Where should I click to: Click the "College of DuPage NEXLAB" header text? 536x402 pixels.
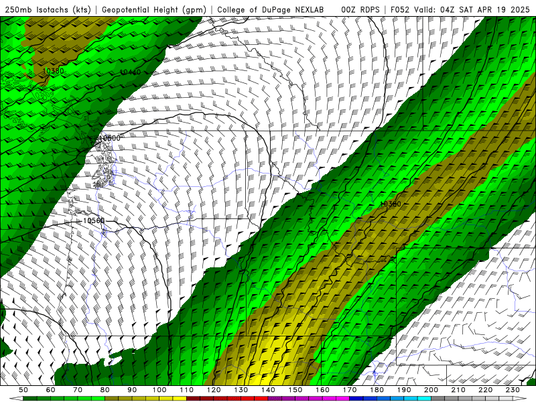[x=271, y=9]
